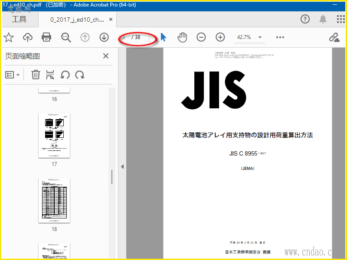Viewport: 347px width, 260px height.
Task: Go to previous page arrow
Action: 85,37
